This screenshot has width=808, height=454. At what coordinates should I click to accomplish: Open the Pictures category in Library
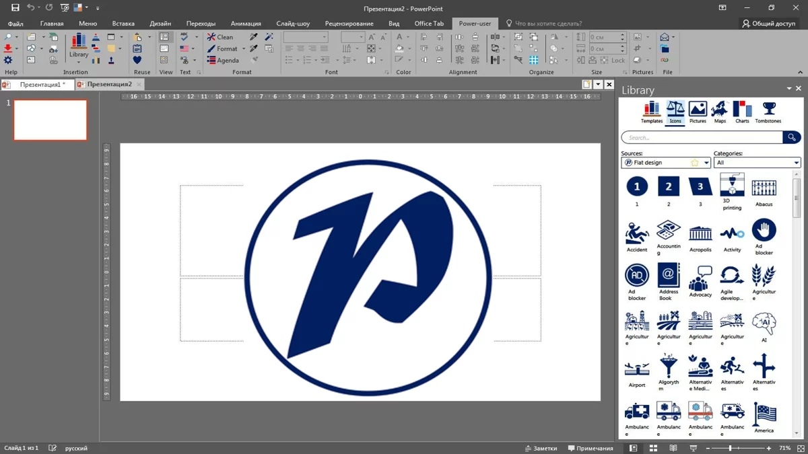click(698, 112)
